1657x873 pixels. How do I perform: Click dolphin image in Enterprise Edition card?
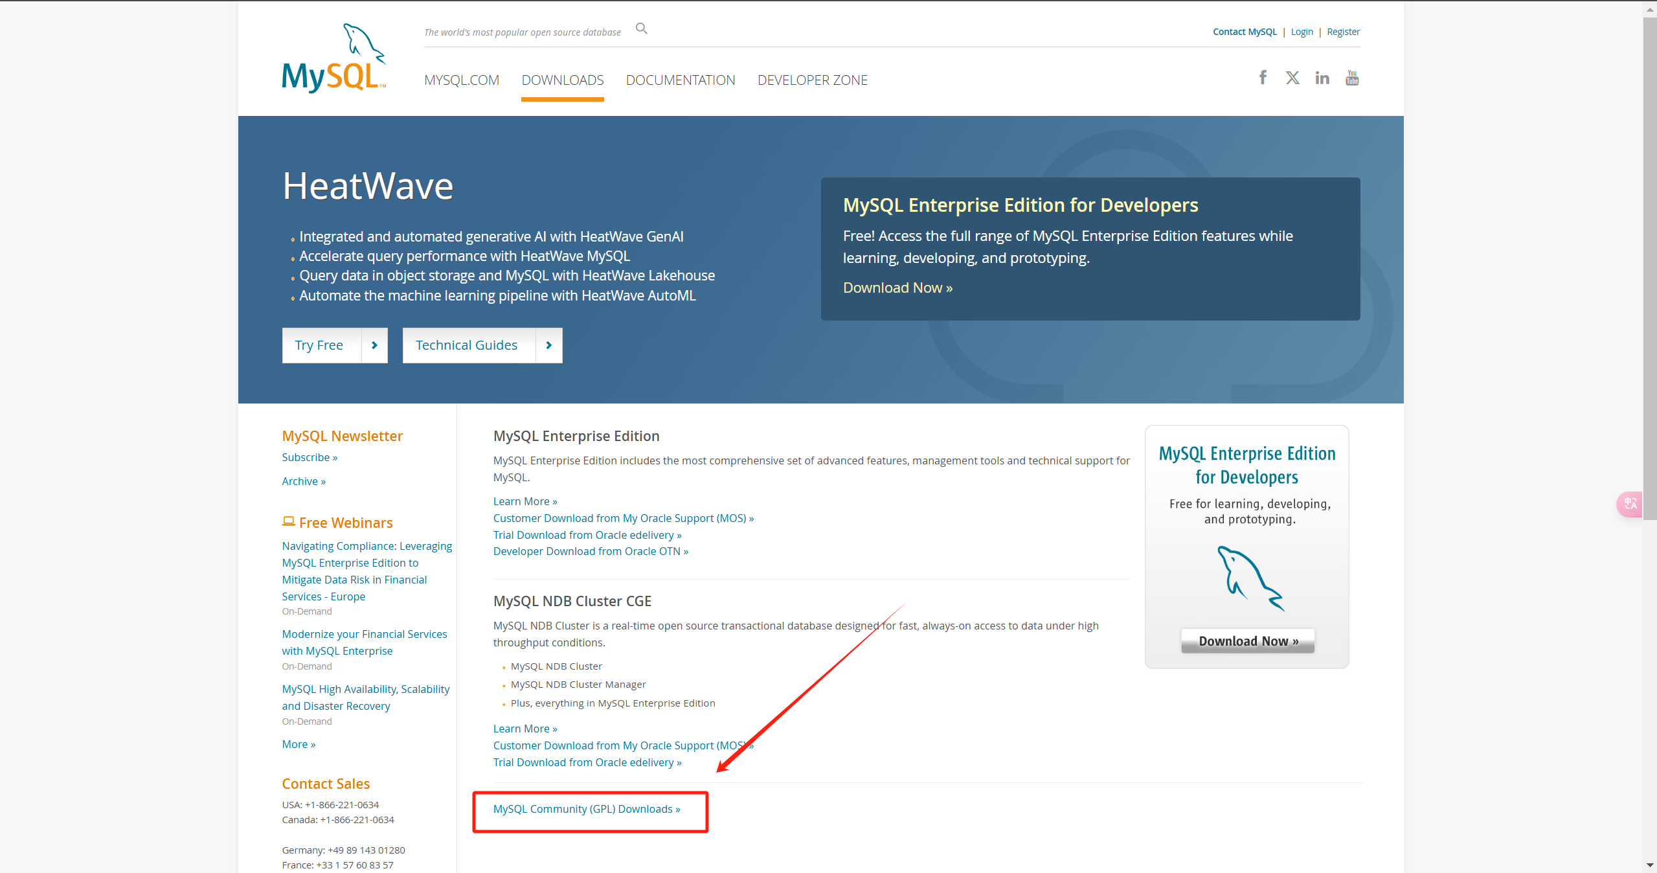[x=1250, y=578]
